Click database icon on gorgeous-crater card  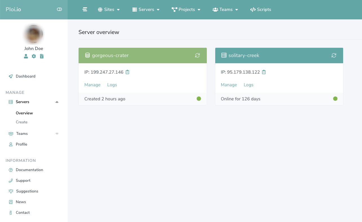point(87,55)
